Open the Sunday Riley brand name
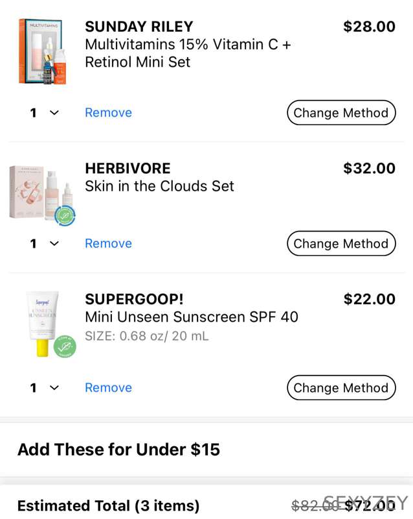 139,27
